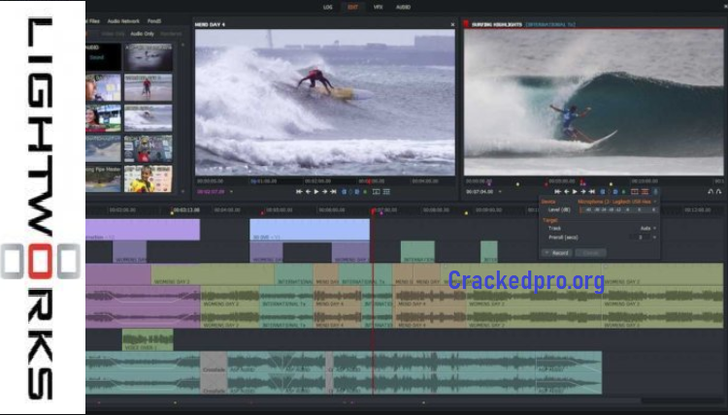The width and height of the screenshot is (728, 415).
Task: Step forward one frame in MENS DAY 4 viewer
Action: [x=325, y=192]
